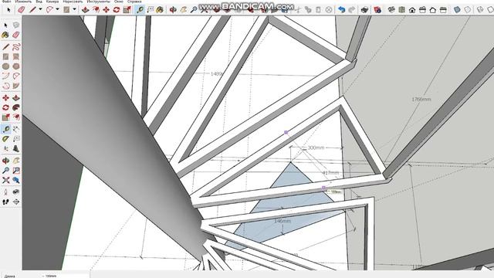
Task: Select the arrow Select tool in top toolbar
Action: [x=8, y=10]
